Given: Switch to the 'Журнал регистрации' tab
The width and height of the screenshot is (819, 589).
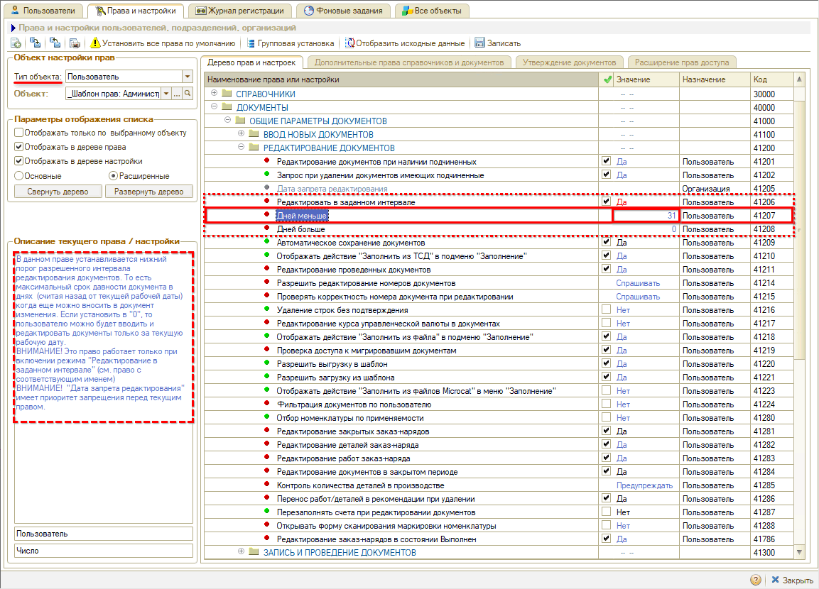Looking at the screenshot, I should [240, 11].
